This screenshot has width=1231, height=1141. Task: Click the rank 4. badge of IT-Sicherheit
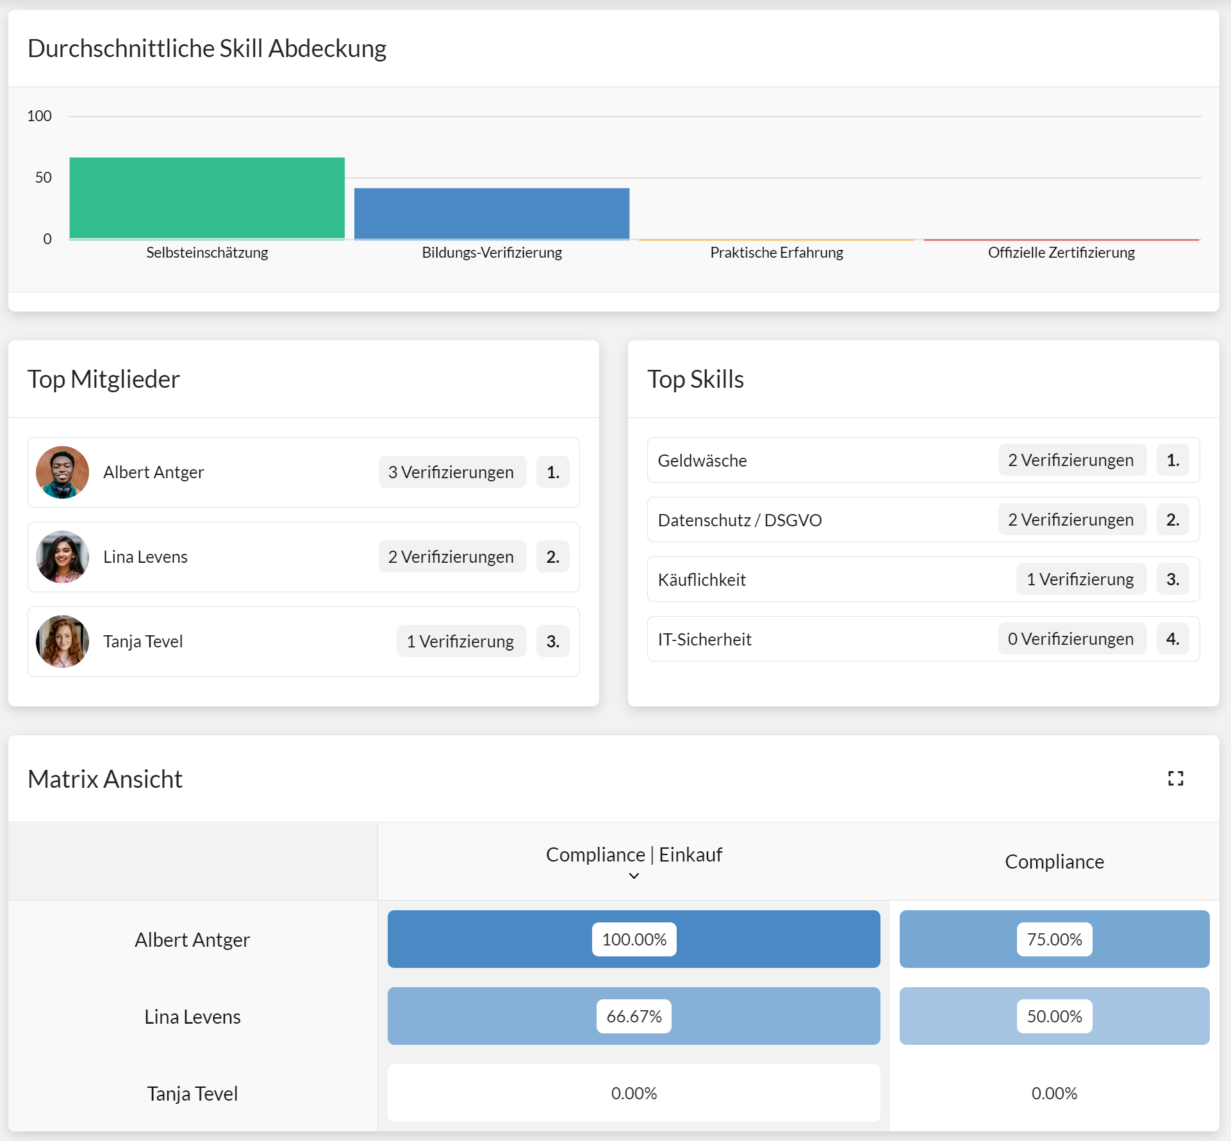coord(1173,639)
